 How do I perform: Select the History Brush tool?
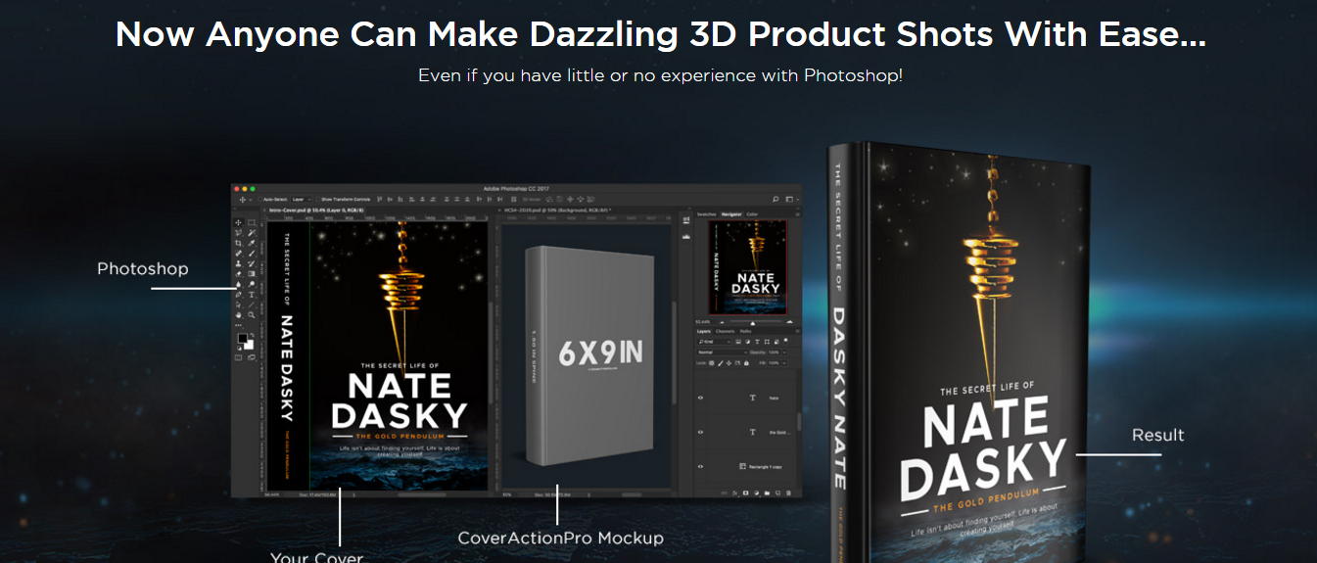(252, 264)
